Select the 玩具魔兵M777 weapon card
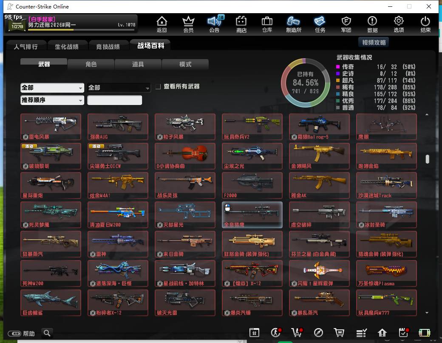The image size is (442, 343). [x=386, y=303]
